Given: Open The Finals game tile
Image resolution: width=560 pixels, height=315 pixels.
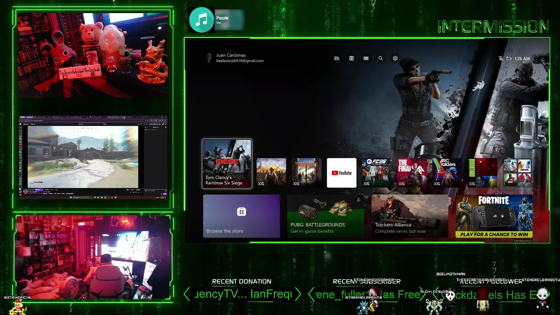Looking at the screenshot, I should 412,173.
